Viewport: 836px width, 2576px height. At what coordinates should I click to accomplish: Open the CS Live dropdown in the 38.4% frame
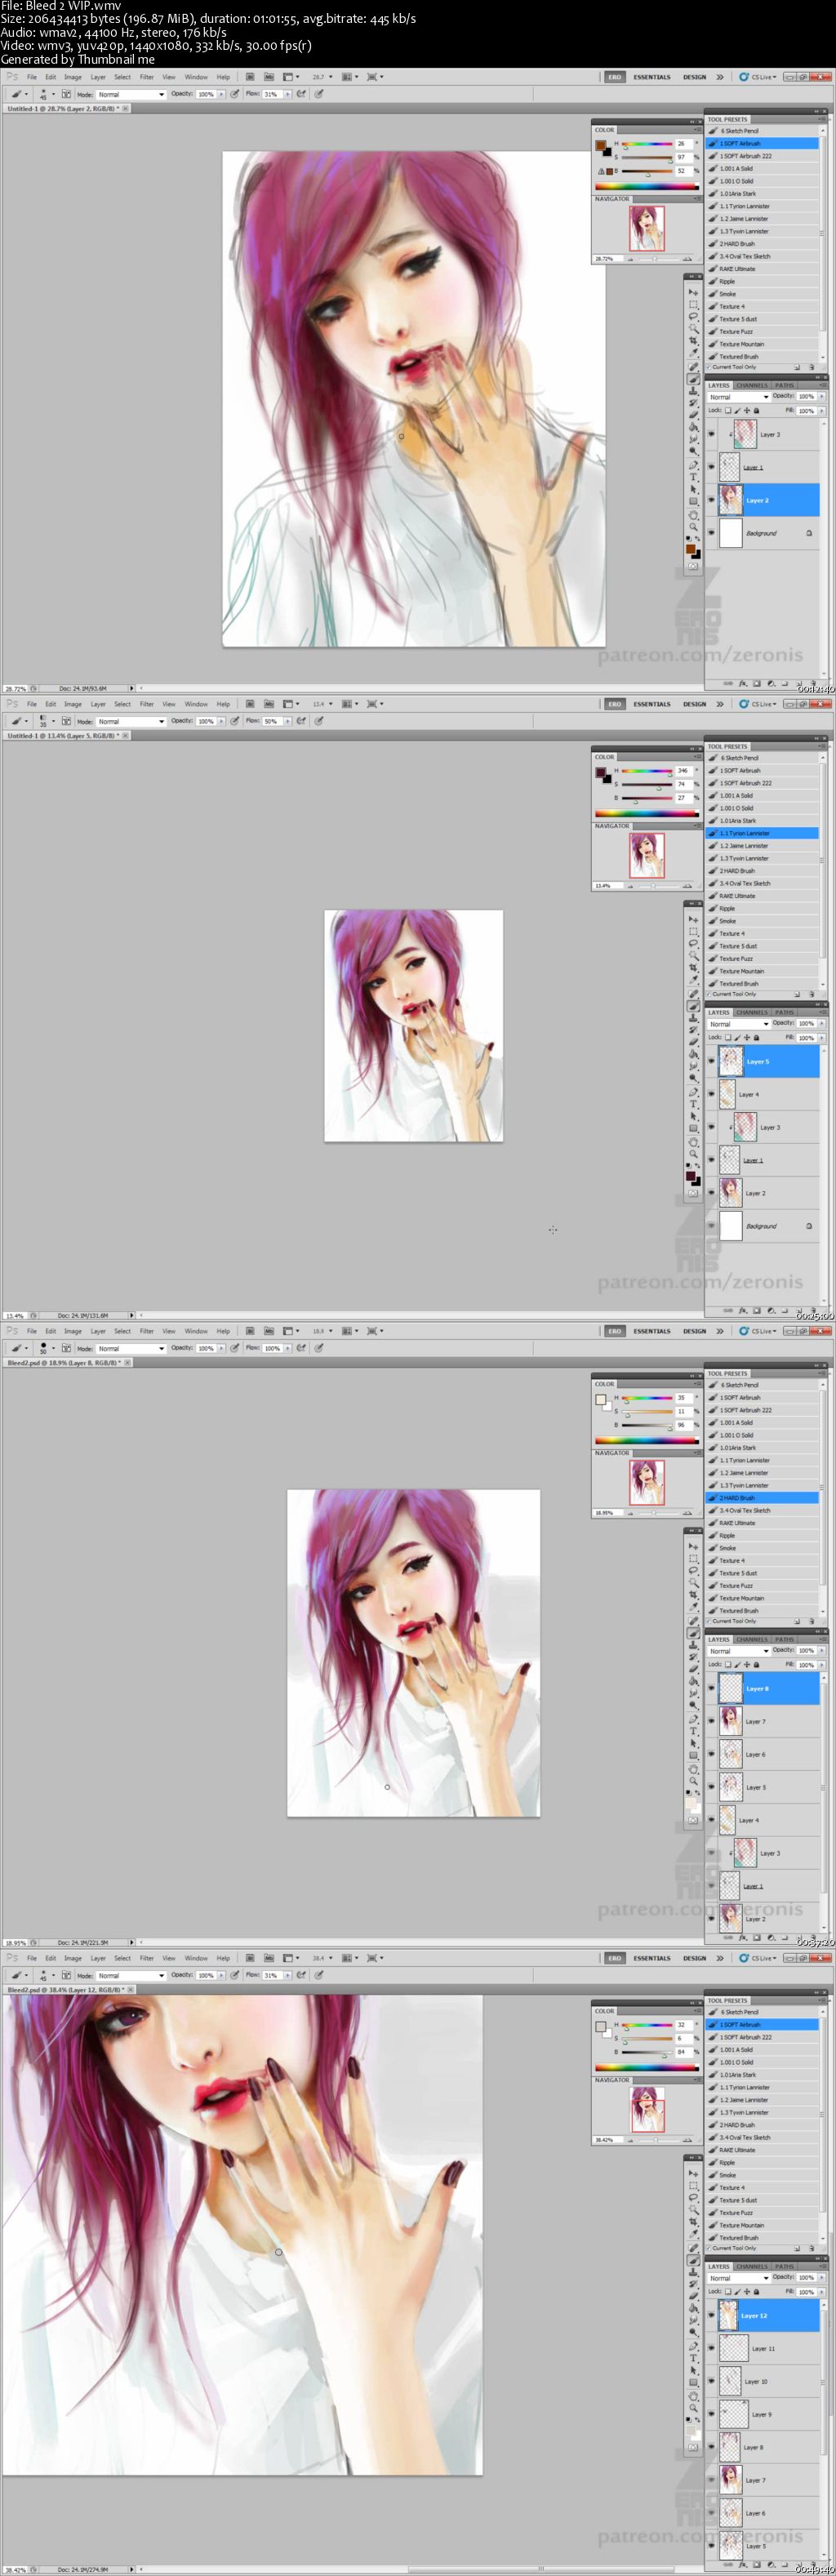(757, 1958)
